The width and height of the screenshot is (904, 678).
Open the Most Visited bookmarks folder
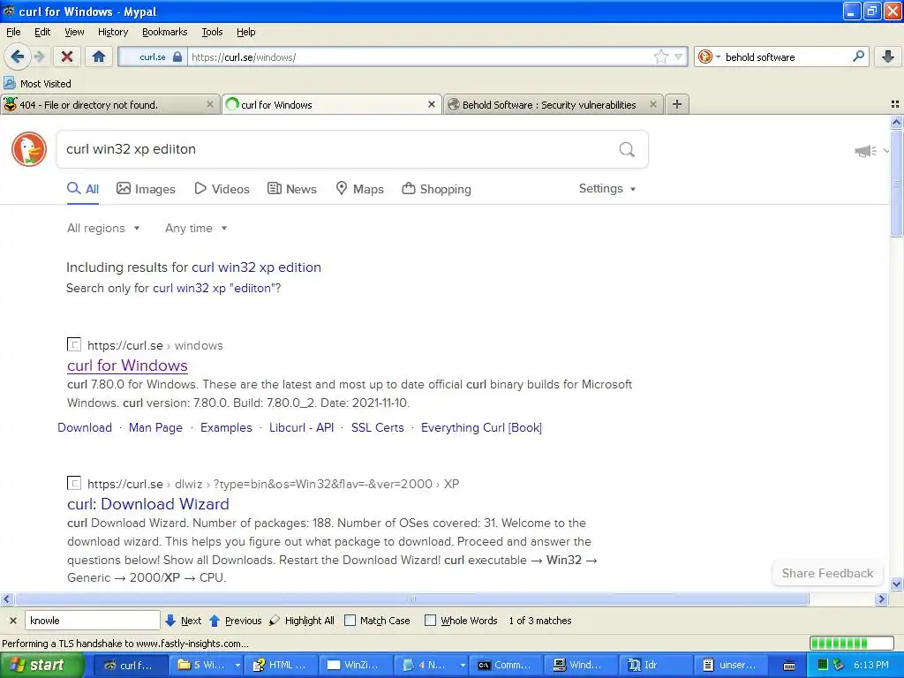point(37,84)
